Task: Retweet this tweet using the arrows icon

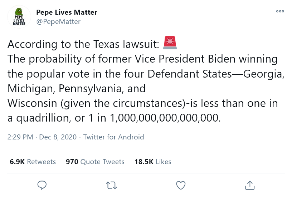Action: (x=112, y=185)
